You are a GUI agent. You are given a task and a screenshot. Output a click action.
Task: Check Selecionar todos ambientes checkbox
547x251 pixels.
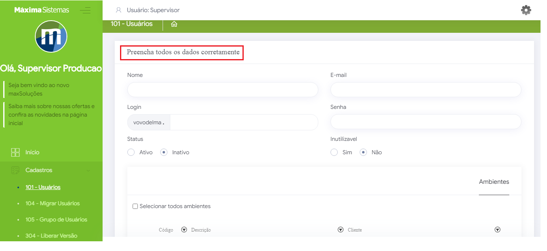(135, 206)
